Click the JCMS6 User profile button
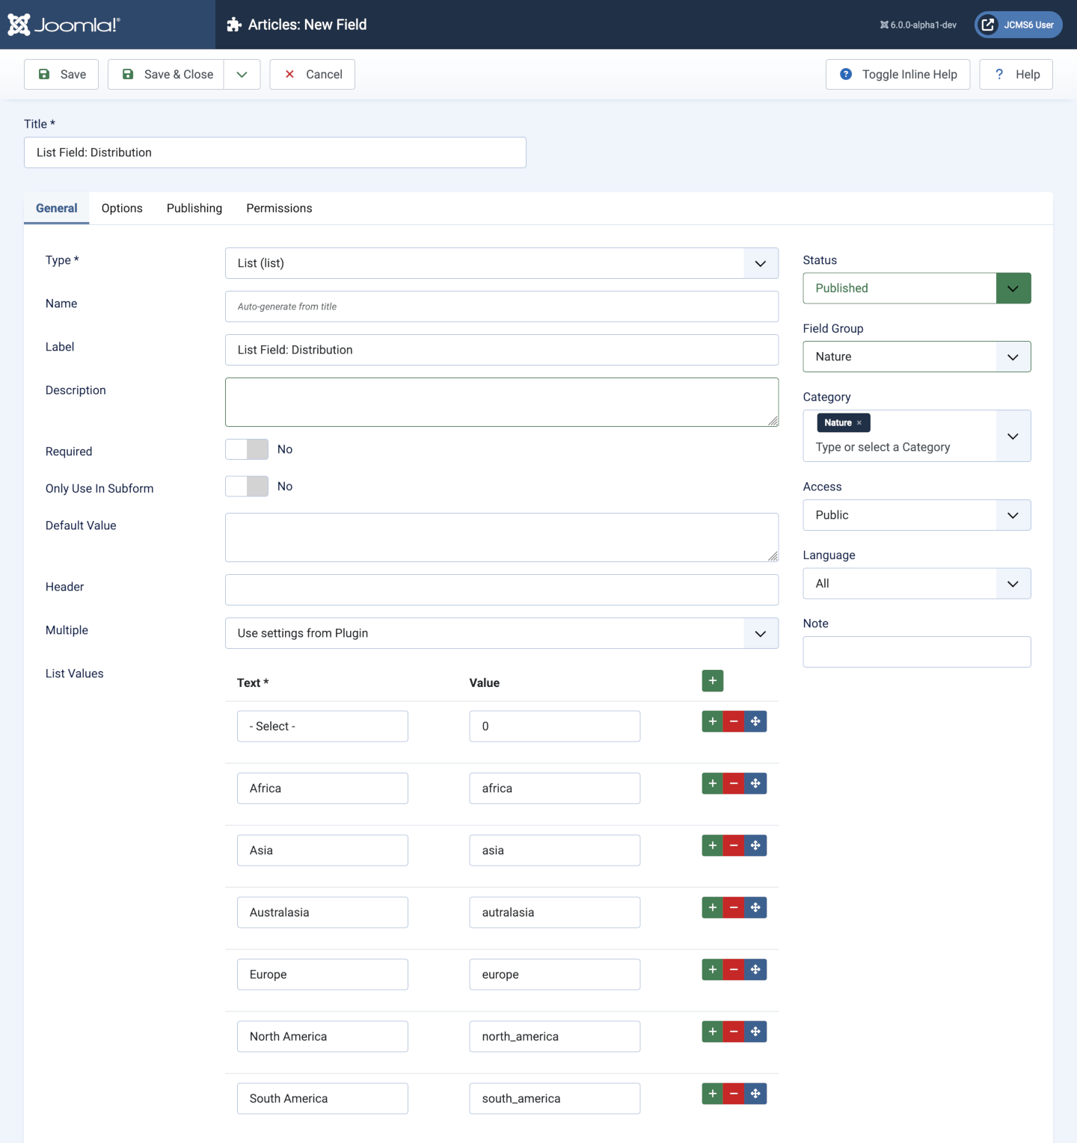The image size is (1077, 1143). coord(1018,24)
